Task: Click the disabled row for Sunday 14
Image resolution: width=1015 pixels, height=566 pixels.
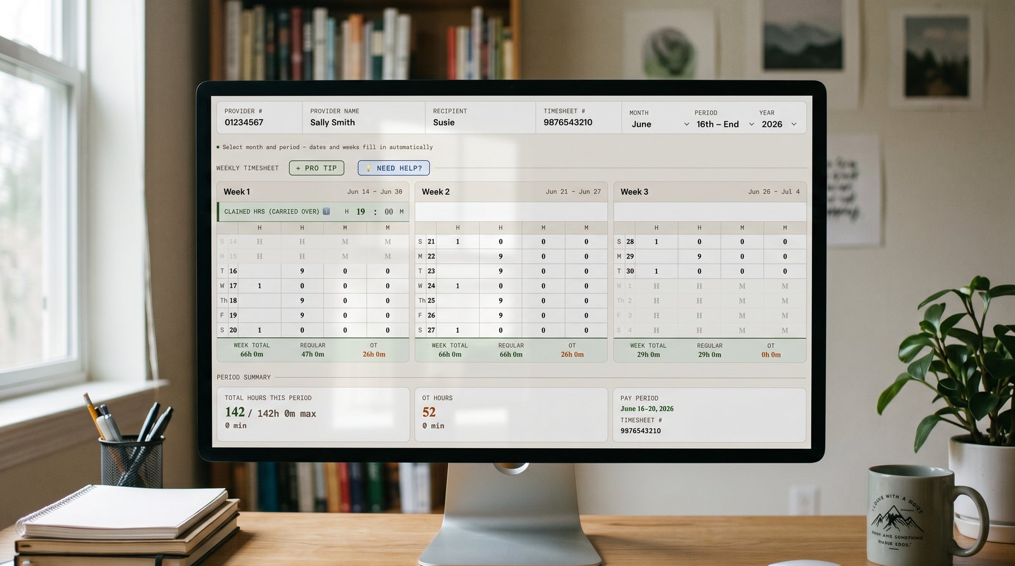Action: click(x=313, y=241)
